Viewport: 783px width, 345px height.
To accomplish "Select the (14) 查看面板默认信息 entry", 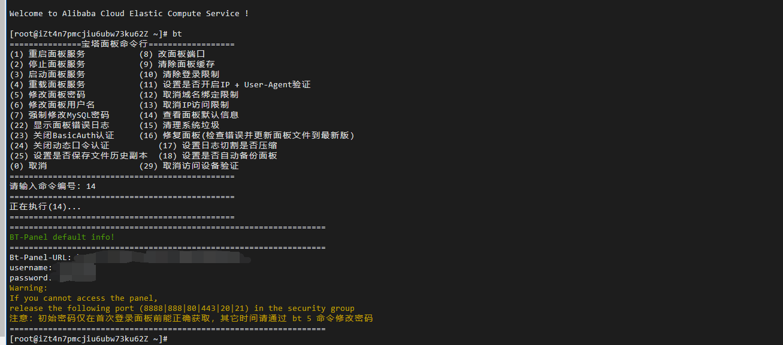I will pos(189,115).
